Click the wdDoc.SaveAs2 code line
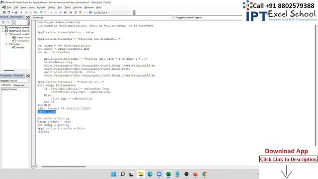Viewport: 318px width, 179px height. 64,108
